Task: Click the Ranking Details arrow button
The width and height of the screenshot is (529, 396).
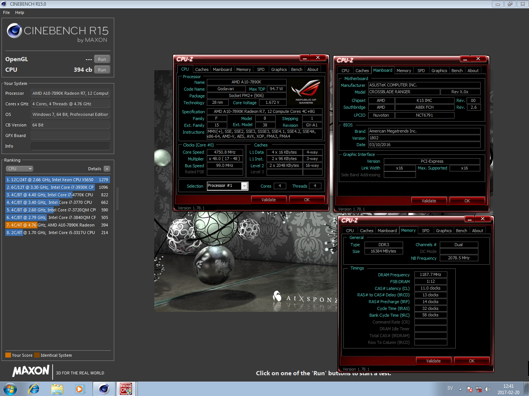Action: pyautogui.click(x=107, y=169)
